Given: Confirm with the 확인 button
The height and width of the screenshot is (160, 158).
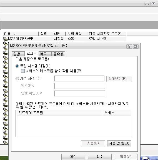Looking at the screenshot, I should point(73,157).
